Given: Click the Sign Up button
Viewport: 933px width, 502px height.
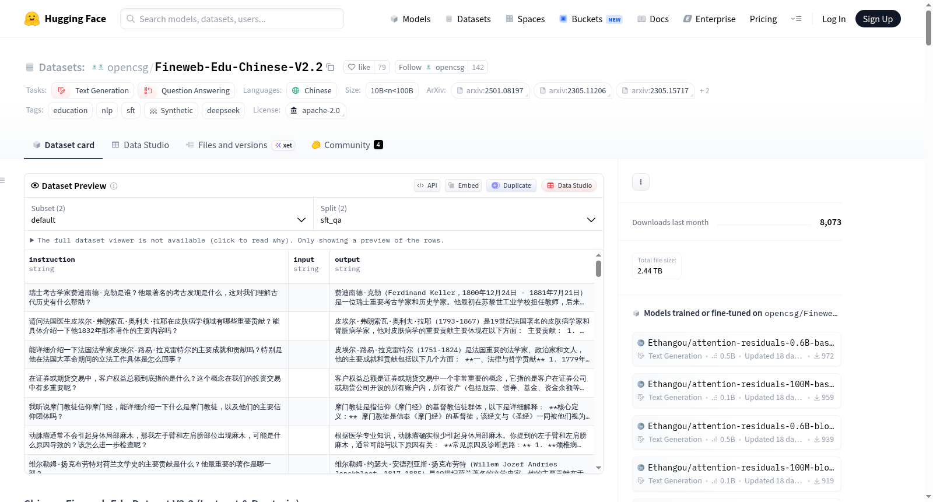Looking at the screenshot, I should (878, 19).
